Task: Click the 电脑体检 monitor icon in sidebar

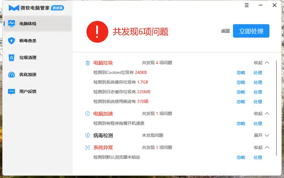Action: tap(11, 24)
